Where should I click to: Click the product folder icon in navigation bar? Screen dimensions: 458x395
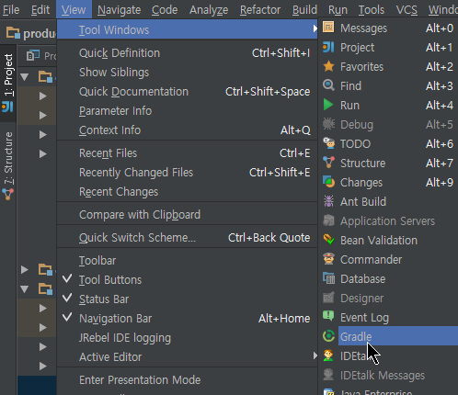point(13,33)
